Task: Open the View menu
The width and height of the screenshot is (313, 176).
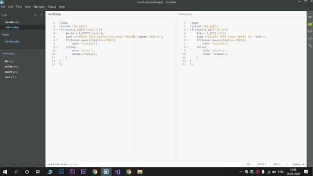Action: [27, 7]
